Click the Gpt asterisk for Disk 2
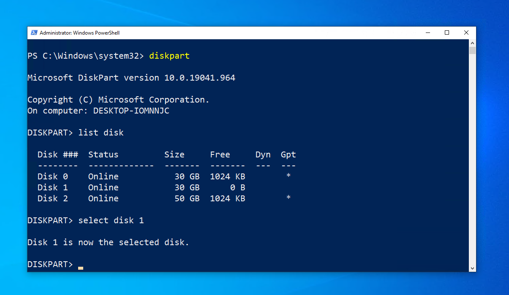Screen dimensions: 509x295 288,198
